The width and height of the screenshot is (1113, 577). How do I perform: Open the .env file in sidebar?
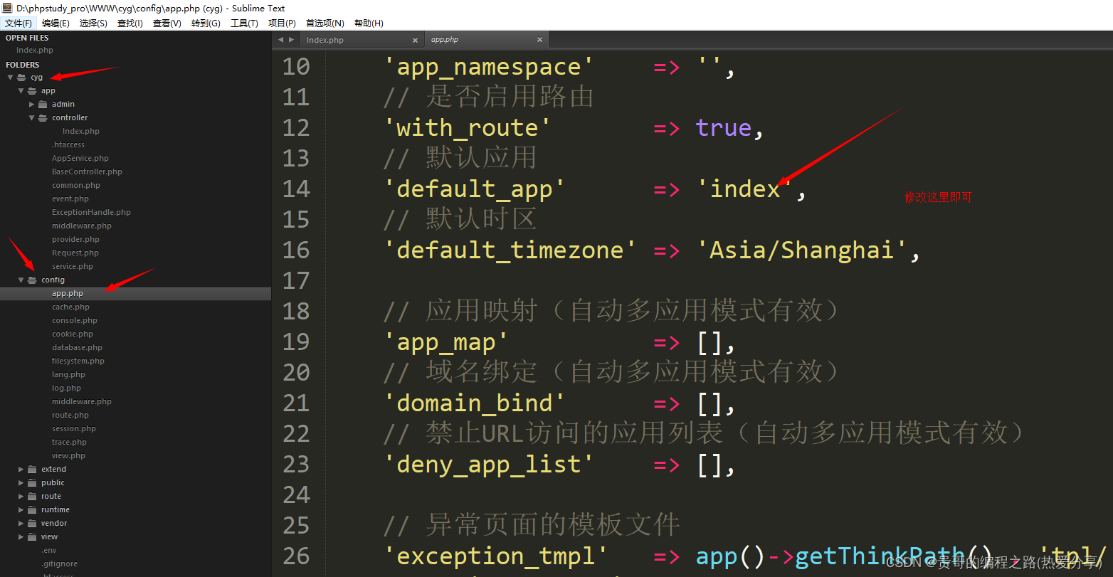pos(49,551)
